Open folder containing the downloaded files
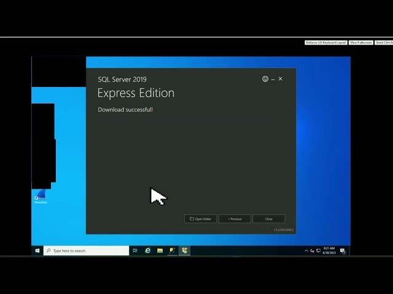Image resolution: width=393 pixels, height=294 pixels. click(200, 219)
